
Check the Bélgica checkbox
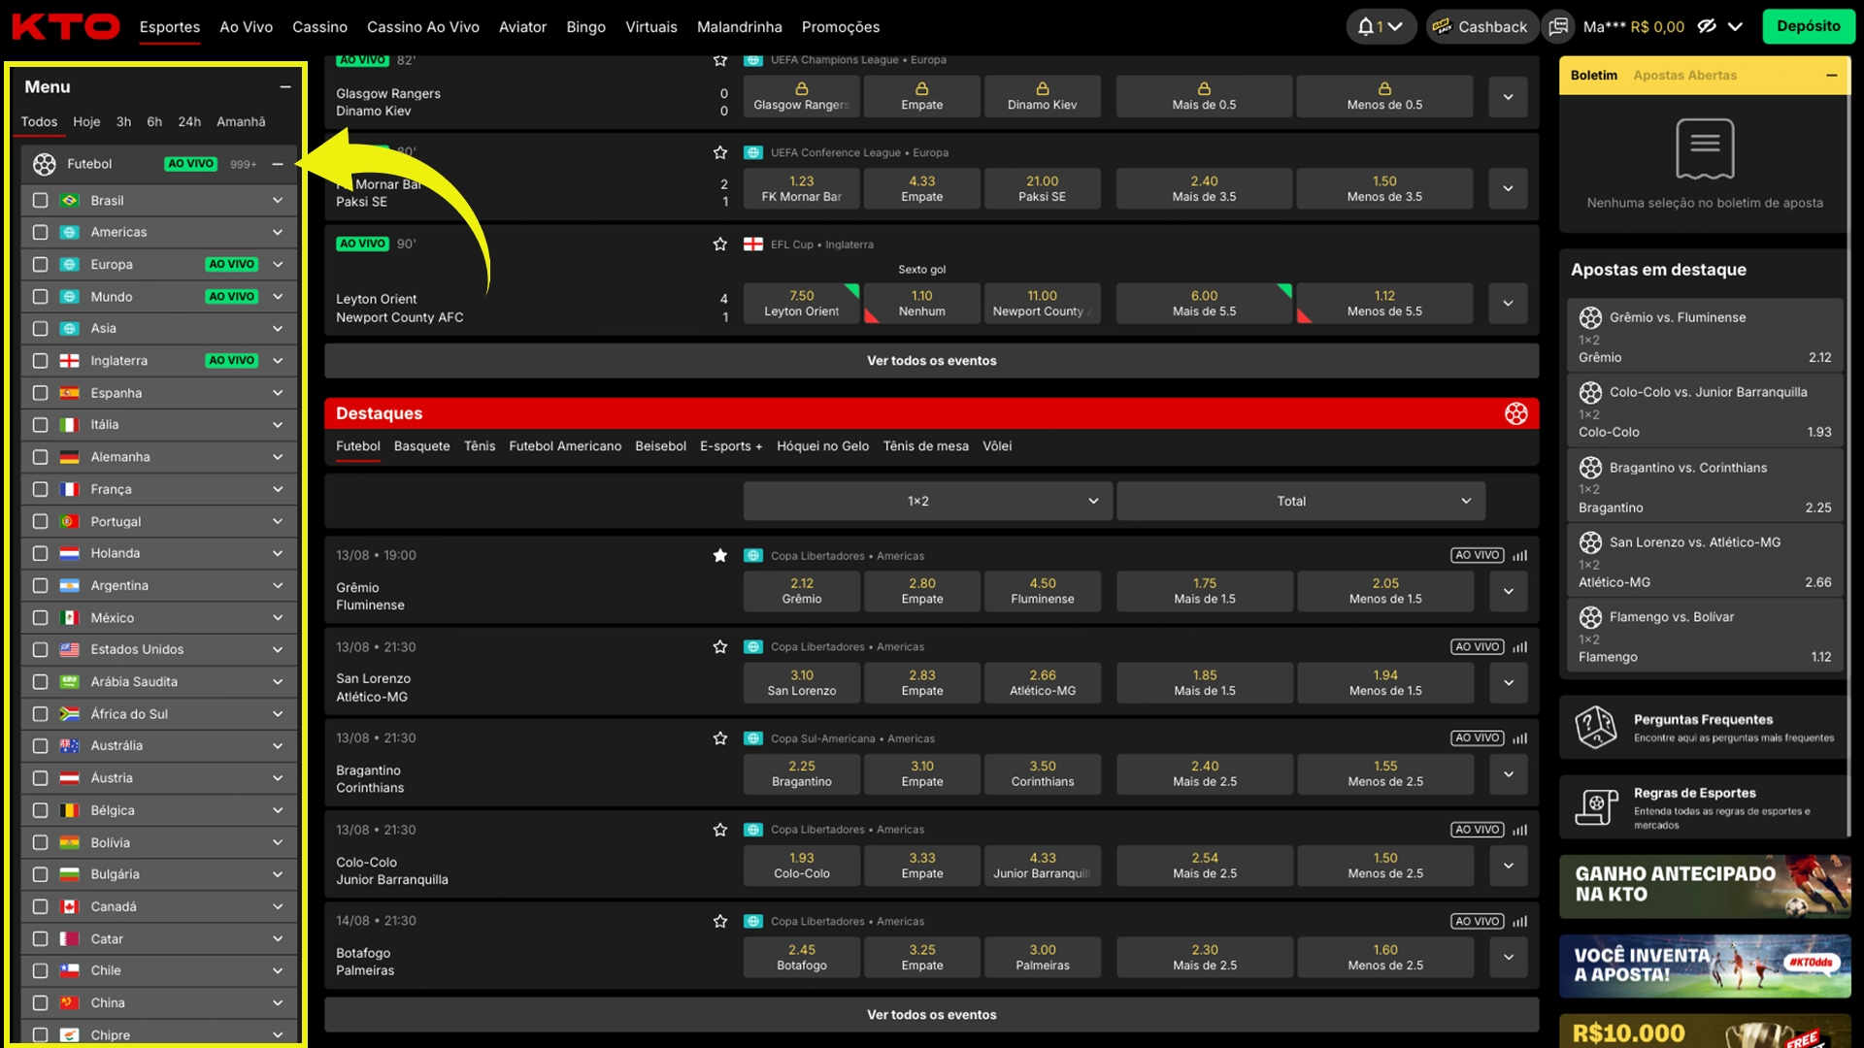[40, 810]
